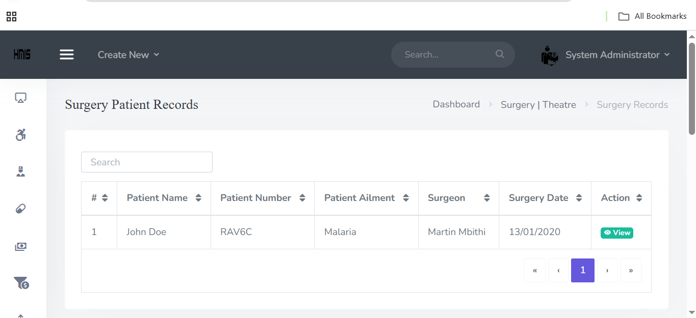Click the pharmacy pill icon in sidebar
Viewport: 696px width, 318px height.
[20, 208]
